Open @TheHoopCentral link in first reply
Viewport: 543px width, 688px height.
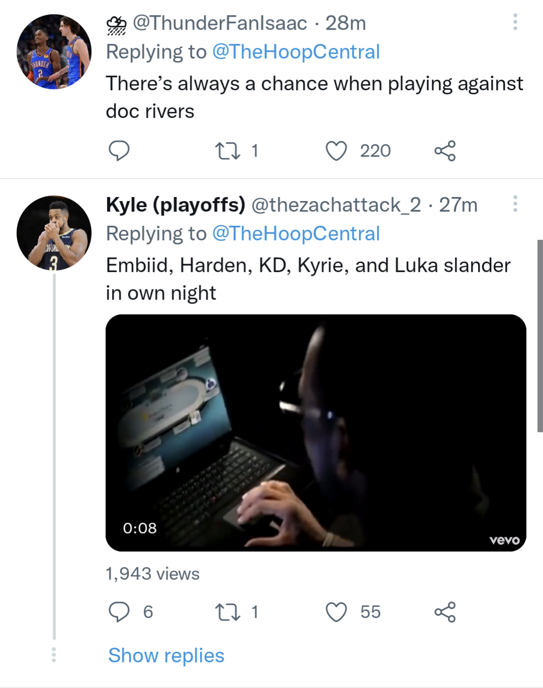[296, 52]
